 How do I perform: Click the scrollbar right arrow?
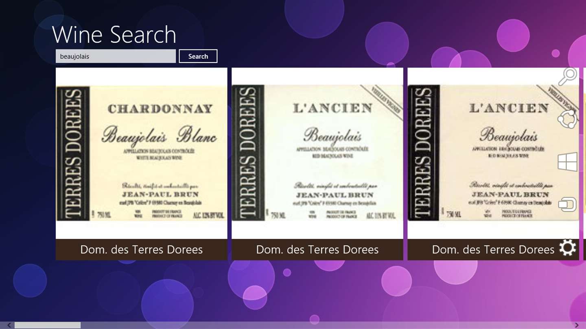pyautogui.click(x=576, y=325)
